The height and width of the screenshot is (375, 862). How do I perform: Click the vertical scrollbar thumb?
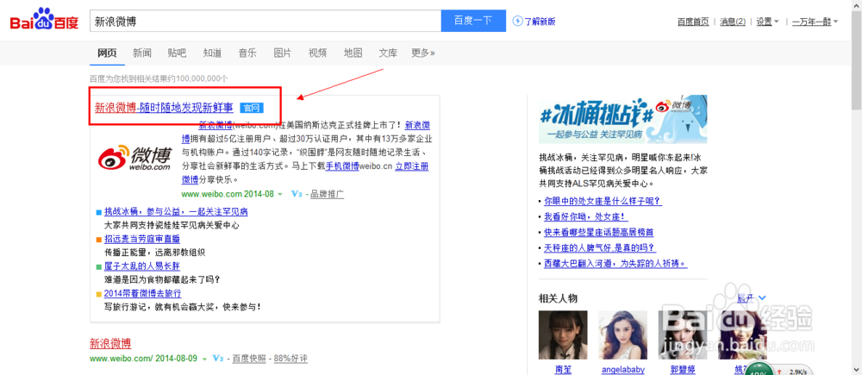click(857, 60)
